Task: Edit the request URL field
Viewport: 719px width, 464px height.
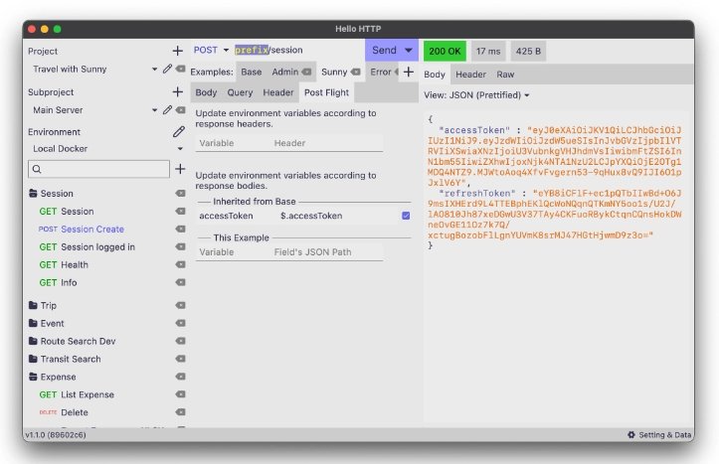Action: [x=298, y=50]
